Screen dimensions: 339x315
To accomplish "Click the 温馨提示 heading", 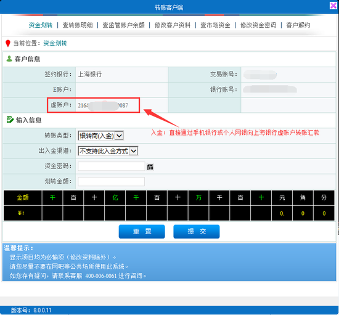I will pos(18,248).
